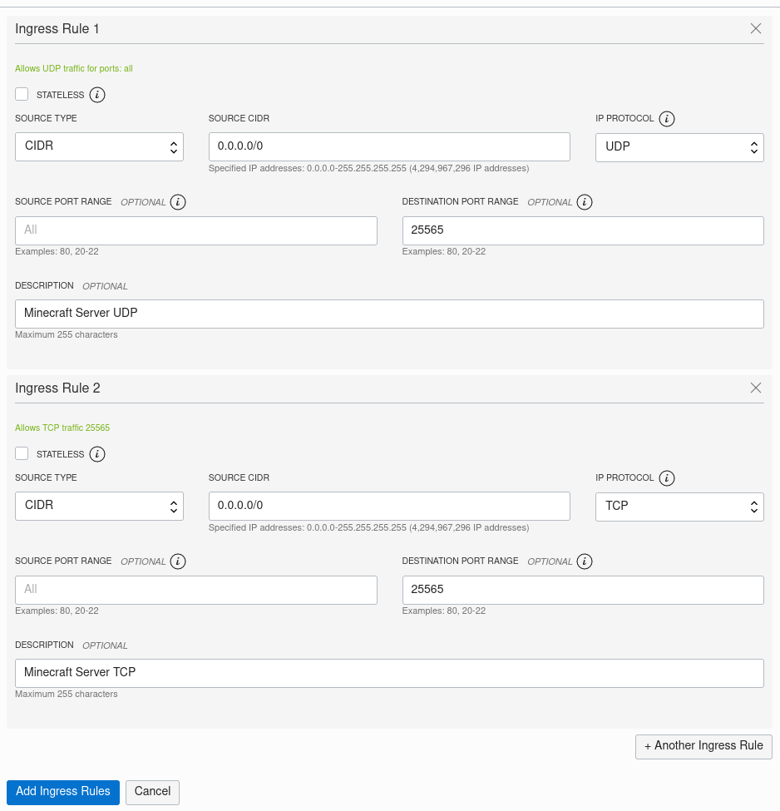Click IP Protocol info icon in Ingress Rule 2
The width and height of the screenshot is (780, 811).
667,478
